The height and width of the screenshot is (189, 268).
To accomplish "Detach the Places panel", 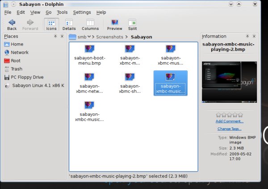I will point(55,36).
